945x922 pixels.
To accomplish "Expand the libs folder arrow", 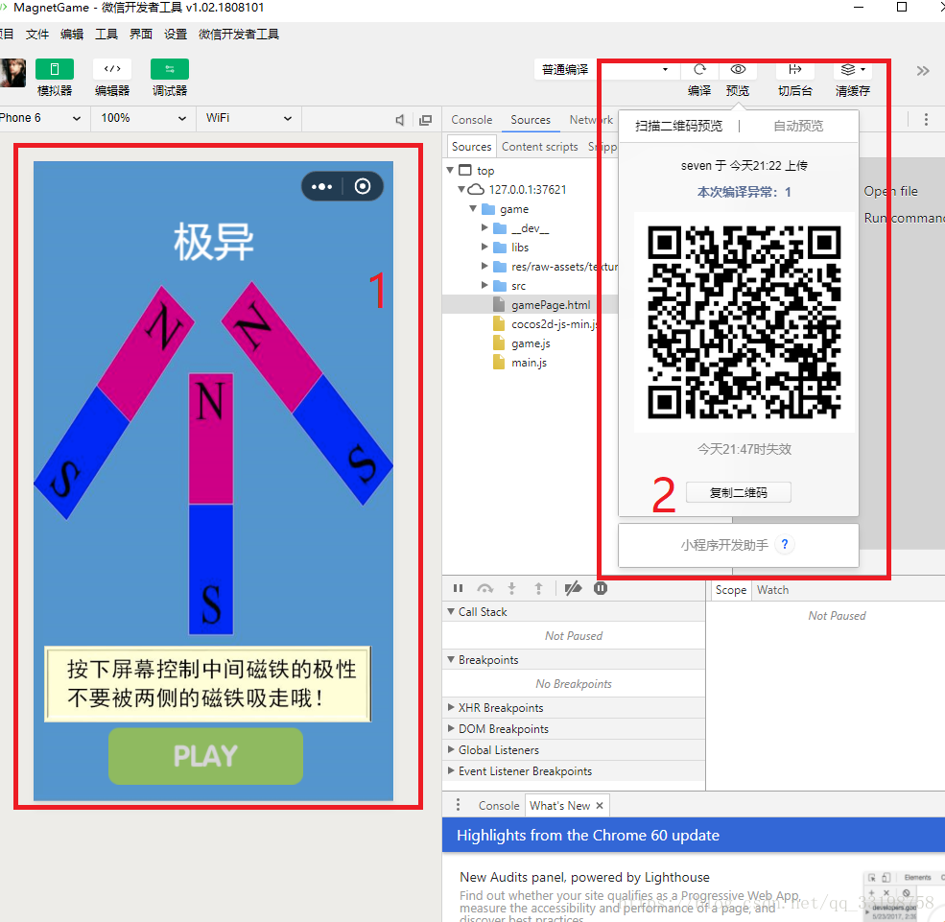I will 484,248.
